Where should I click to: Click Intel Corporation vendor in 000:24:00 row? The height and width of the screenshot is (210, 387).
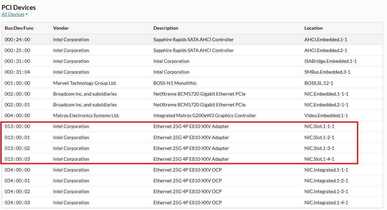[71, 40]
